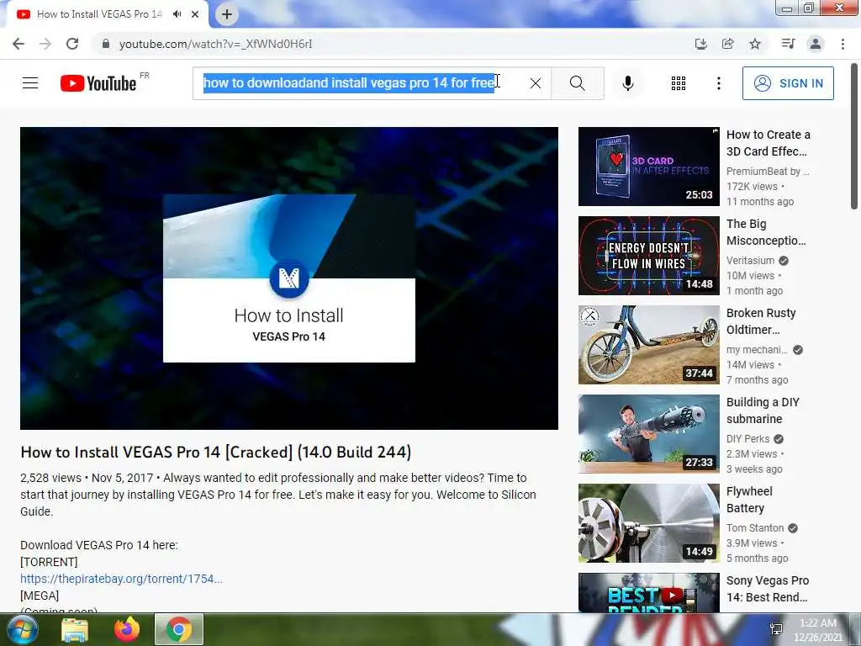This screenshot has width=861, height=646.
Task: Click the video title How to Install VEGAS Pro 14
Action: [216, 452]
